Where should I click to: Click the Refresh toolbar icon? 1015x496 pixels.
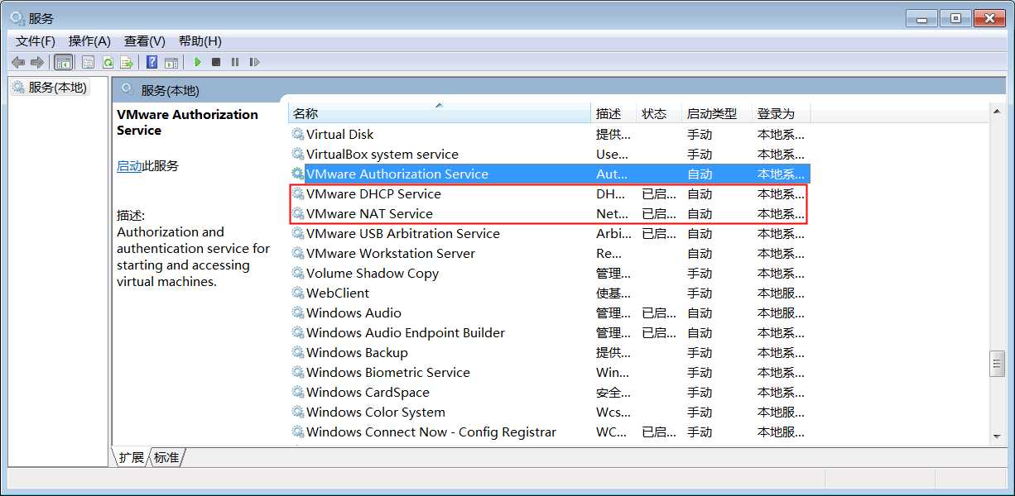[x=108, y=62]
